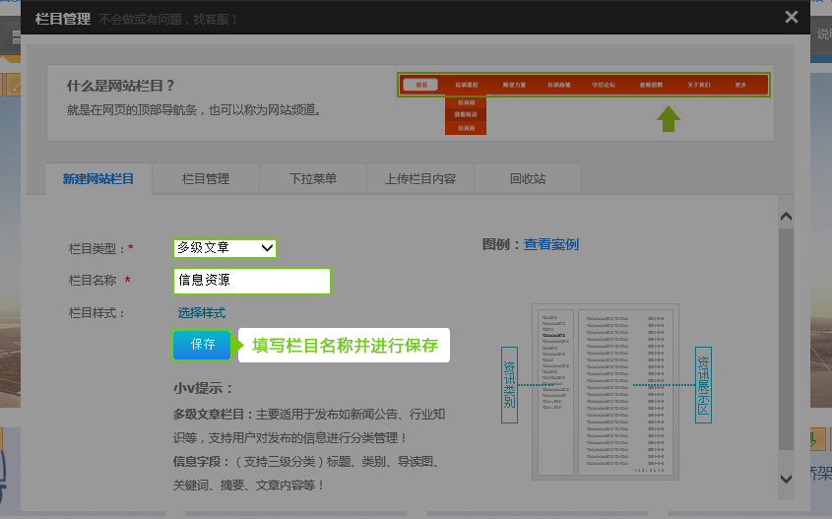Click the 选择样式 link
Screen dimensions: 832x519
[201, 313]
